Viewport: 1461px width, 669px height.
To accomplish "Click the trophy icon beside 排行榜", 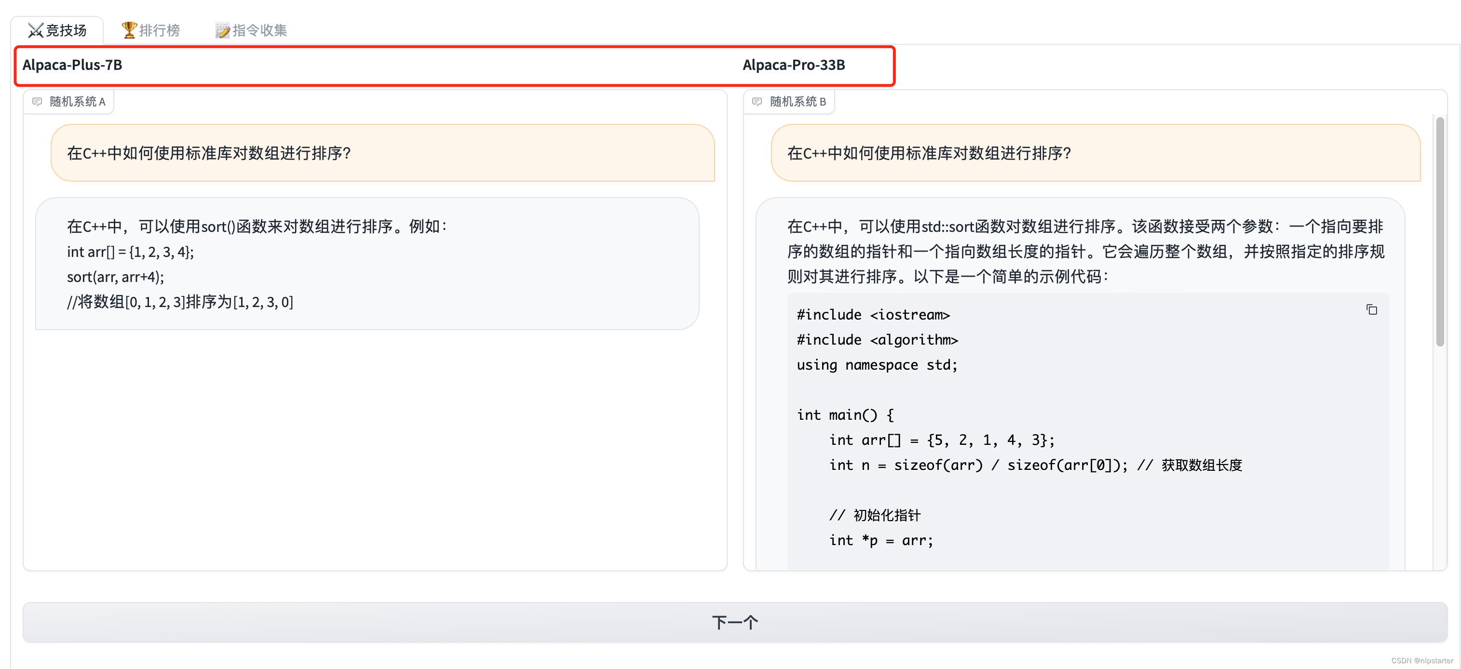I will coord(129,29).
